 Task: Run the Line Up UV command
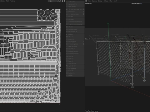coord(75,39)
